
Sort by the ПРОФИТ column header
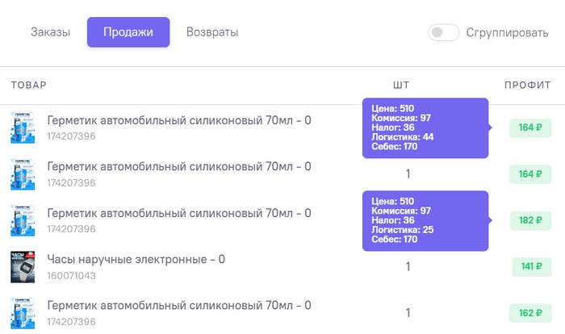(x=528, y=85)
